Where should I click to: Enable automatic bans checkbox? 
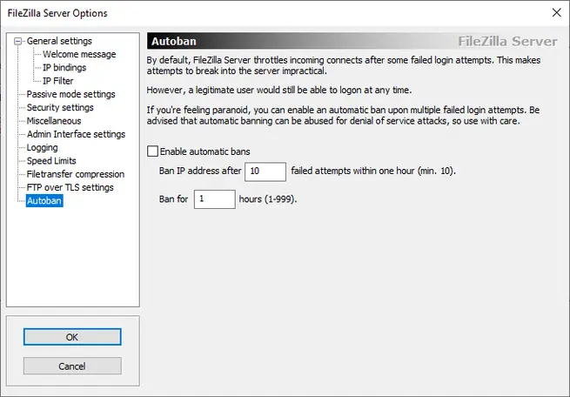(154, 151)
